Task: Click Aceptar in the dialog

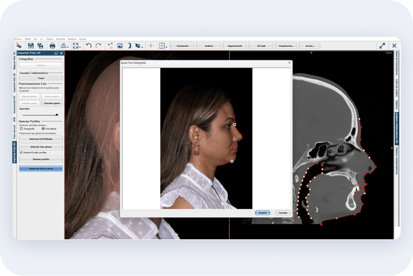Action: pyautogui.click(x=262, y=213)
